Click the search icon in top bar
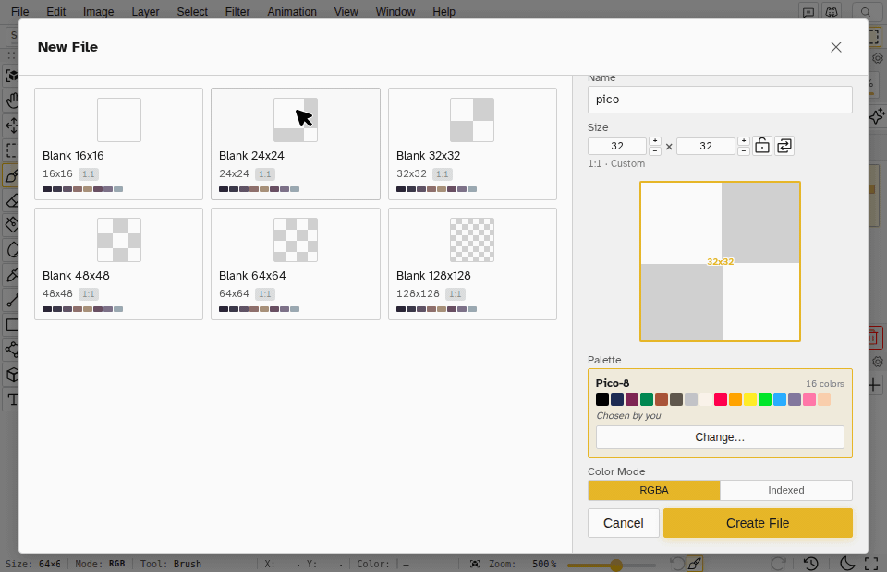The width and height of the screenshot is (887, 572). point(866,12)
